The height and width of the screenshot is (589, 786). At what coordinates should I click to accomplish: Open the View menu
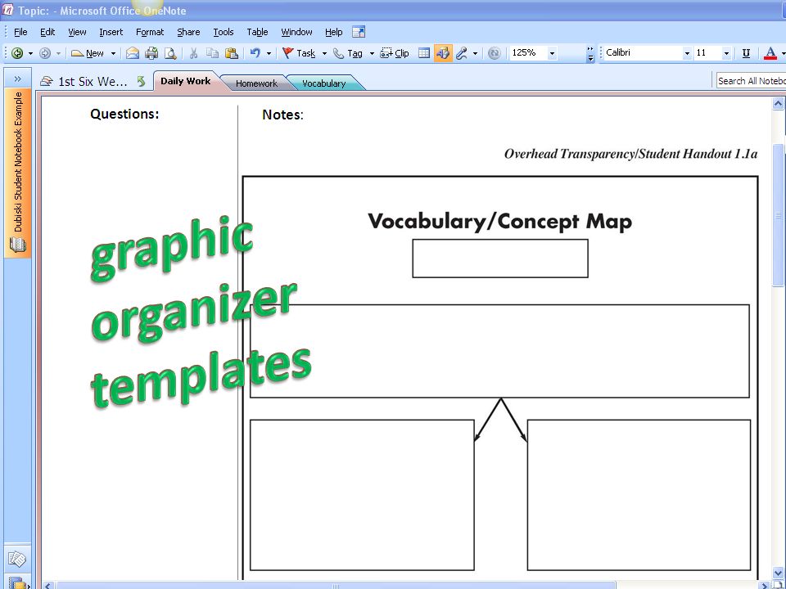point(77,32)
